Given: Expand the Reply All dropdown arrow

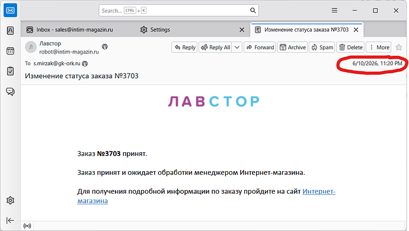Looking at the screenshot, I should tap(237, 47).
